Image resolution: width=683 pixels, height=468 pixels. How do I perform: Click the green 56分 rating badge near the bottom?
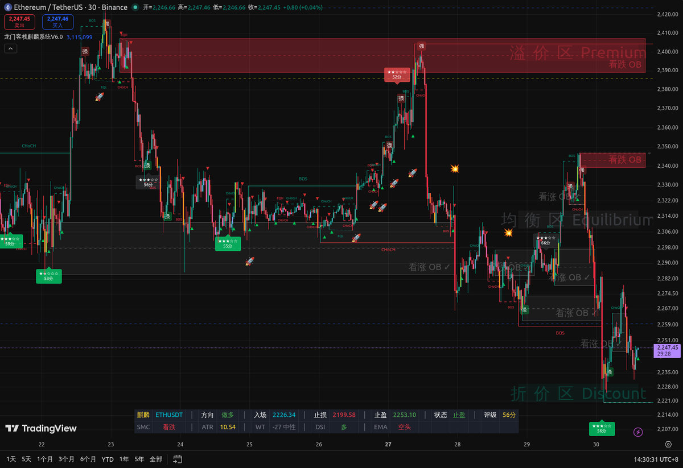(x=602, y=430)
